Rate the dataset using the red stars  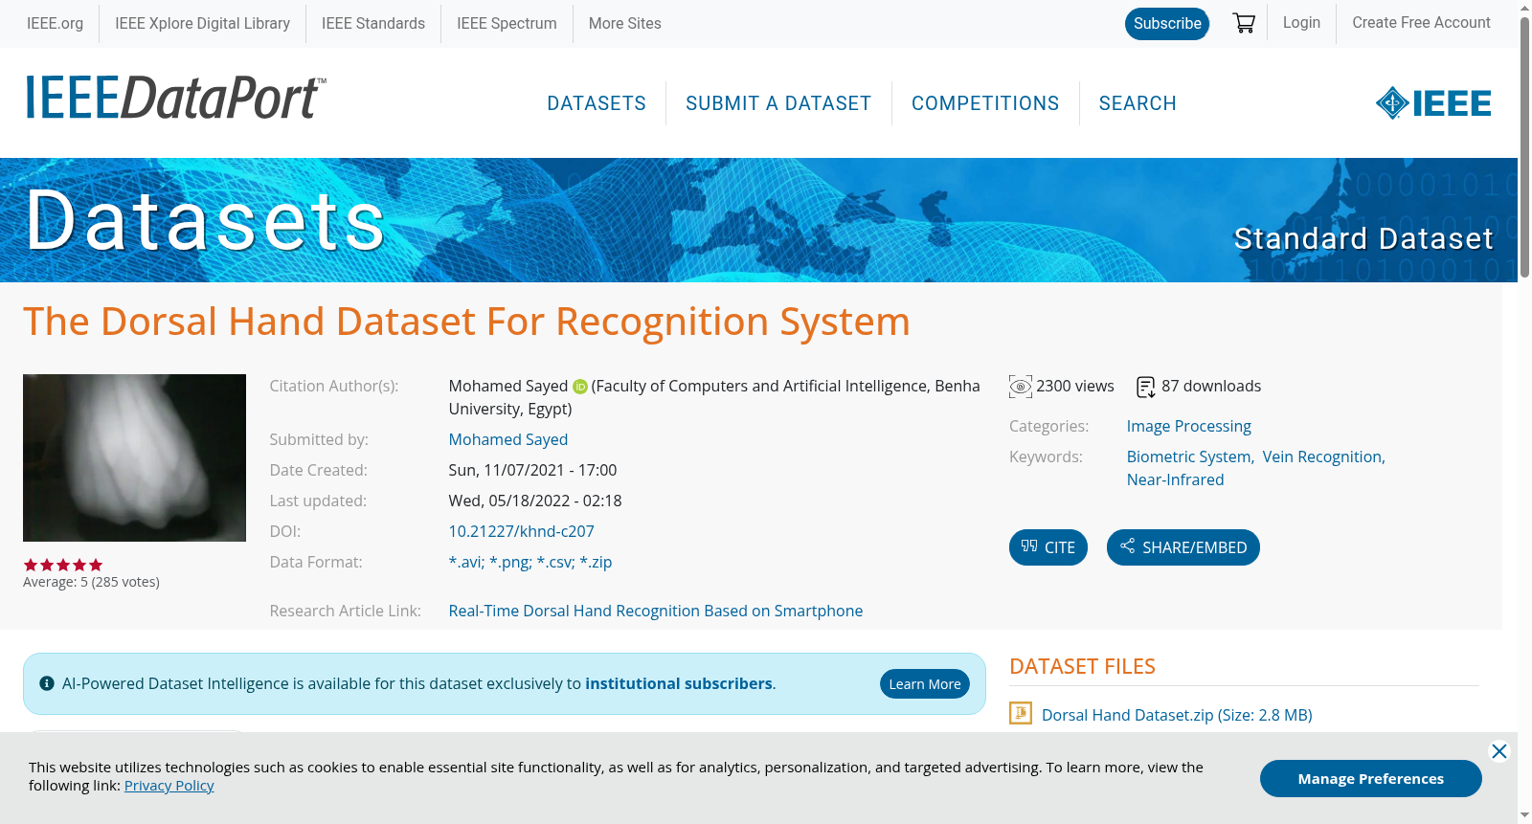click(63, 565)
